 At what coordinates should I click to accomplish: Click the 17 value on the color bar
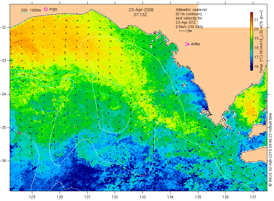pos(256,57)
